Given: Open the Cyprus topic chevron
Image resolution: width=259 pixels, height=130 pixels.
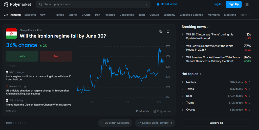Looking at the screenshot, I should click(250, 110).
